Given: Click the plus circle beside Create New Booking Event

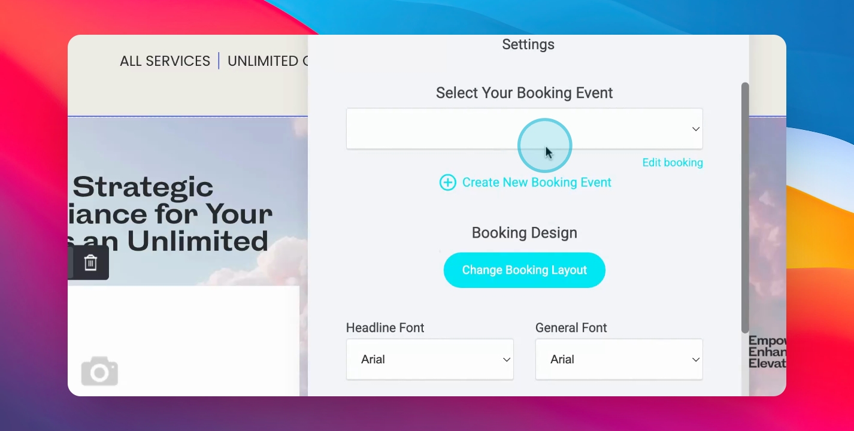Looking at the screenshot, I should pyautogui.click(x=447, y=183).
